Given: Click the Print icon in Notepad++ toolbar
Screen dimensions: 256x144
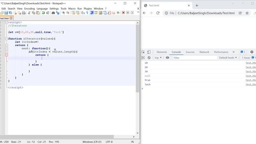Looking at the screenshot, I should [24, 13].
